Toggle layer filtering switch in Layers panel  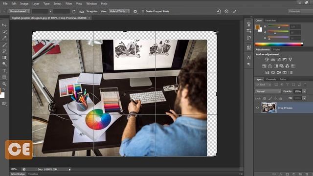click(x=305, y=85)
